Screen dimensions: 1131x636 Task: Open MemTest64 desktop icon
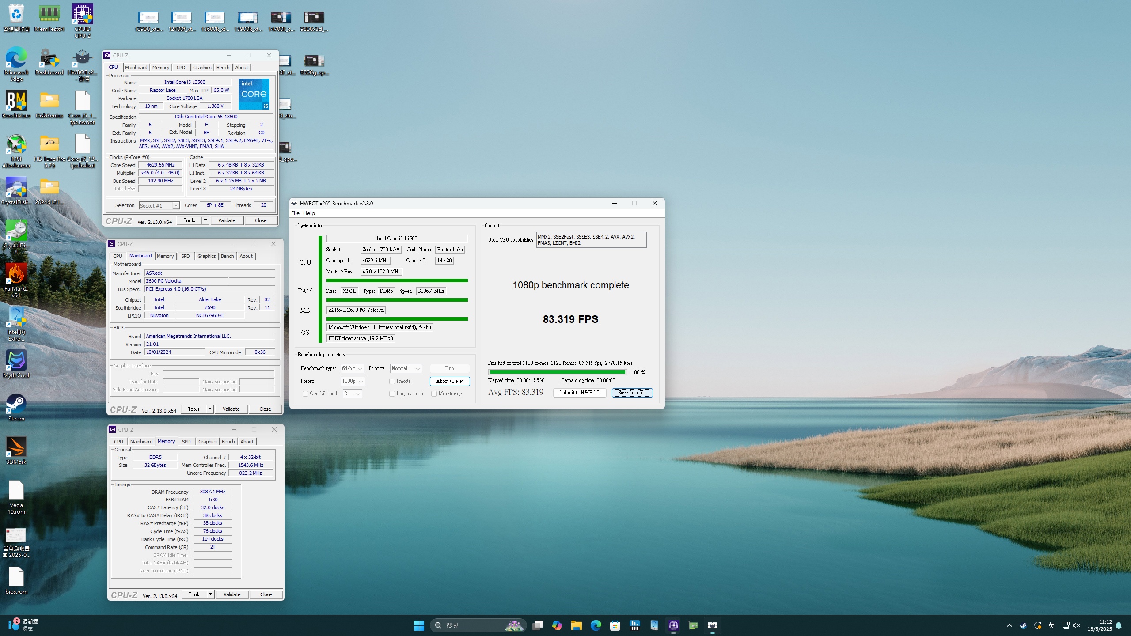(x=49, y=18)
